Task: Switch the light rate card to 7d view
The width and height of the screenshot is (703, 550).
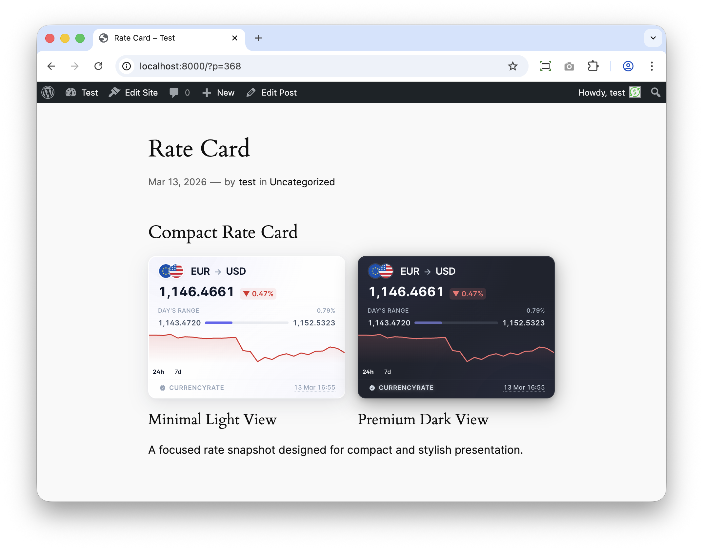Action: coord(177,372)
